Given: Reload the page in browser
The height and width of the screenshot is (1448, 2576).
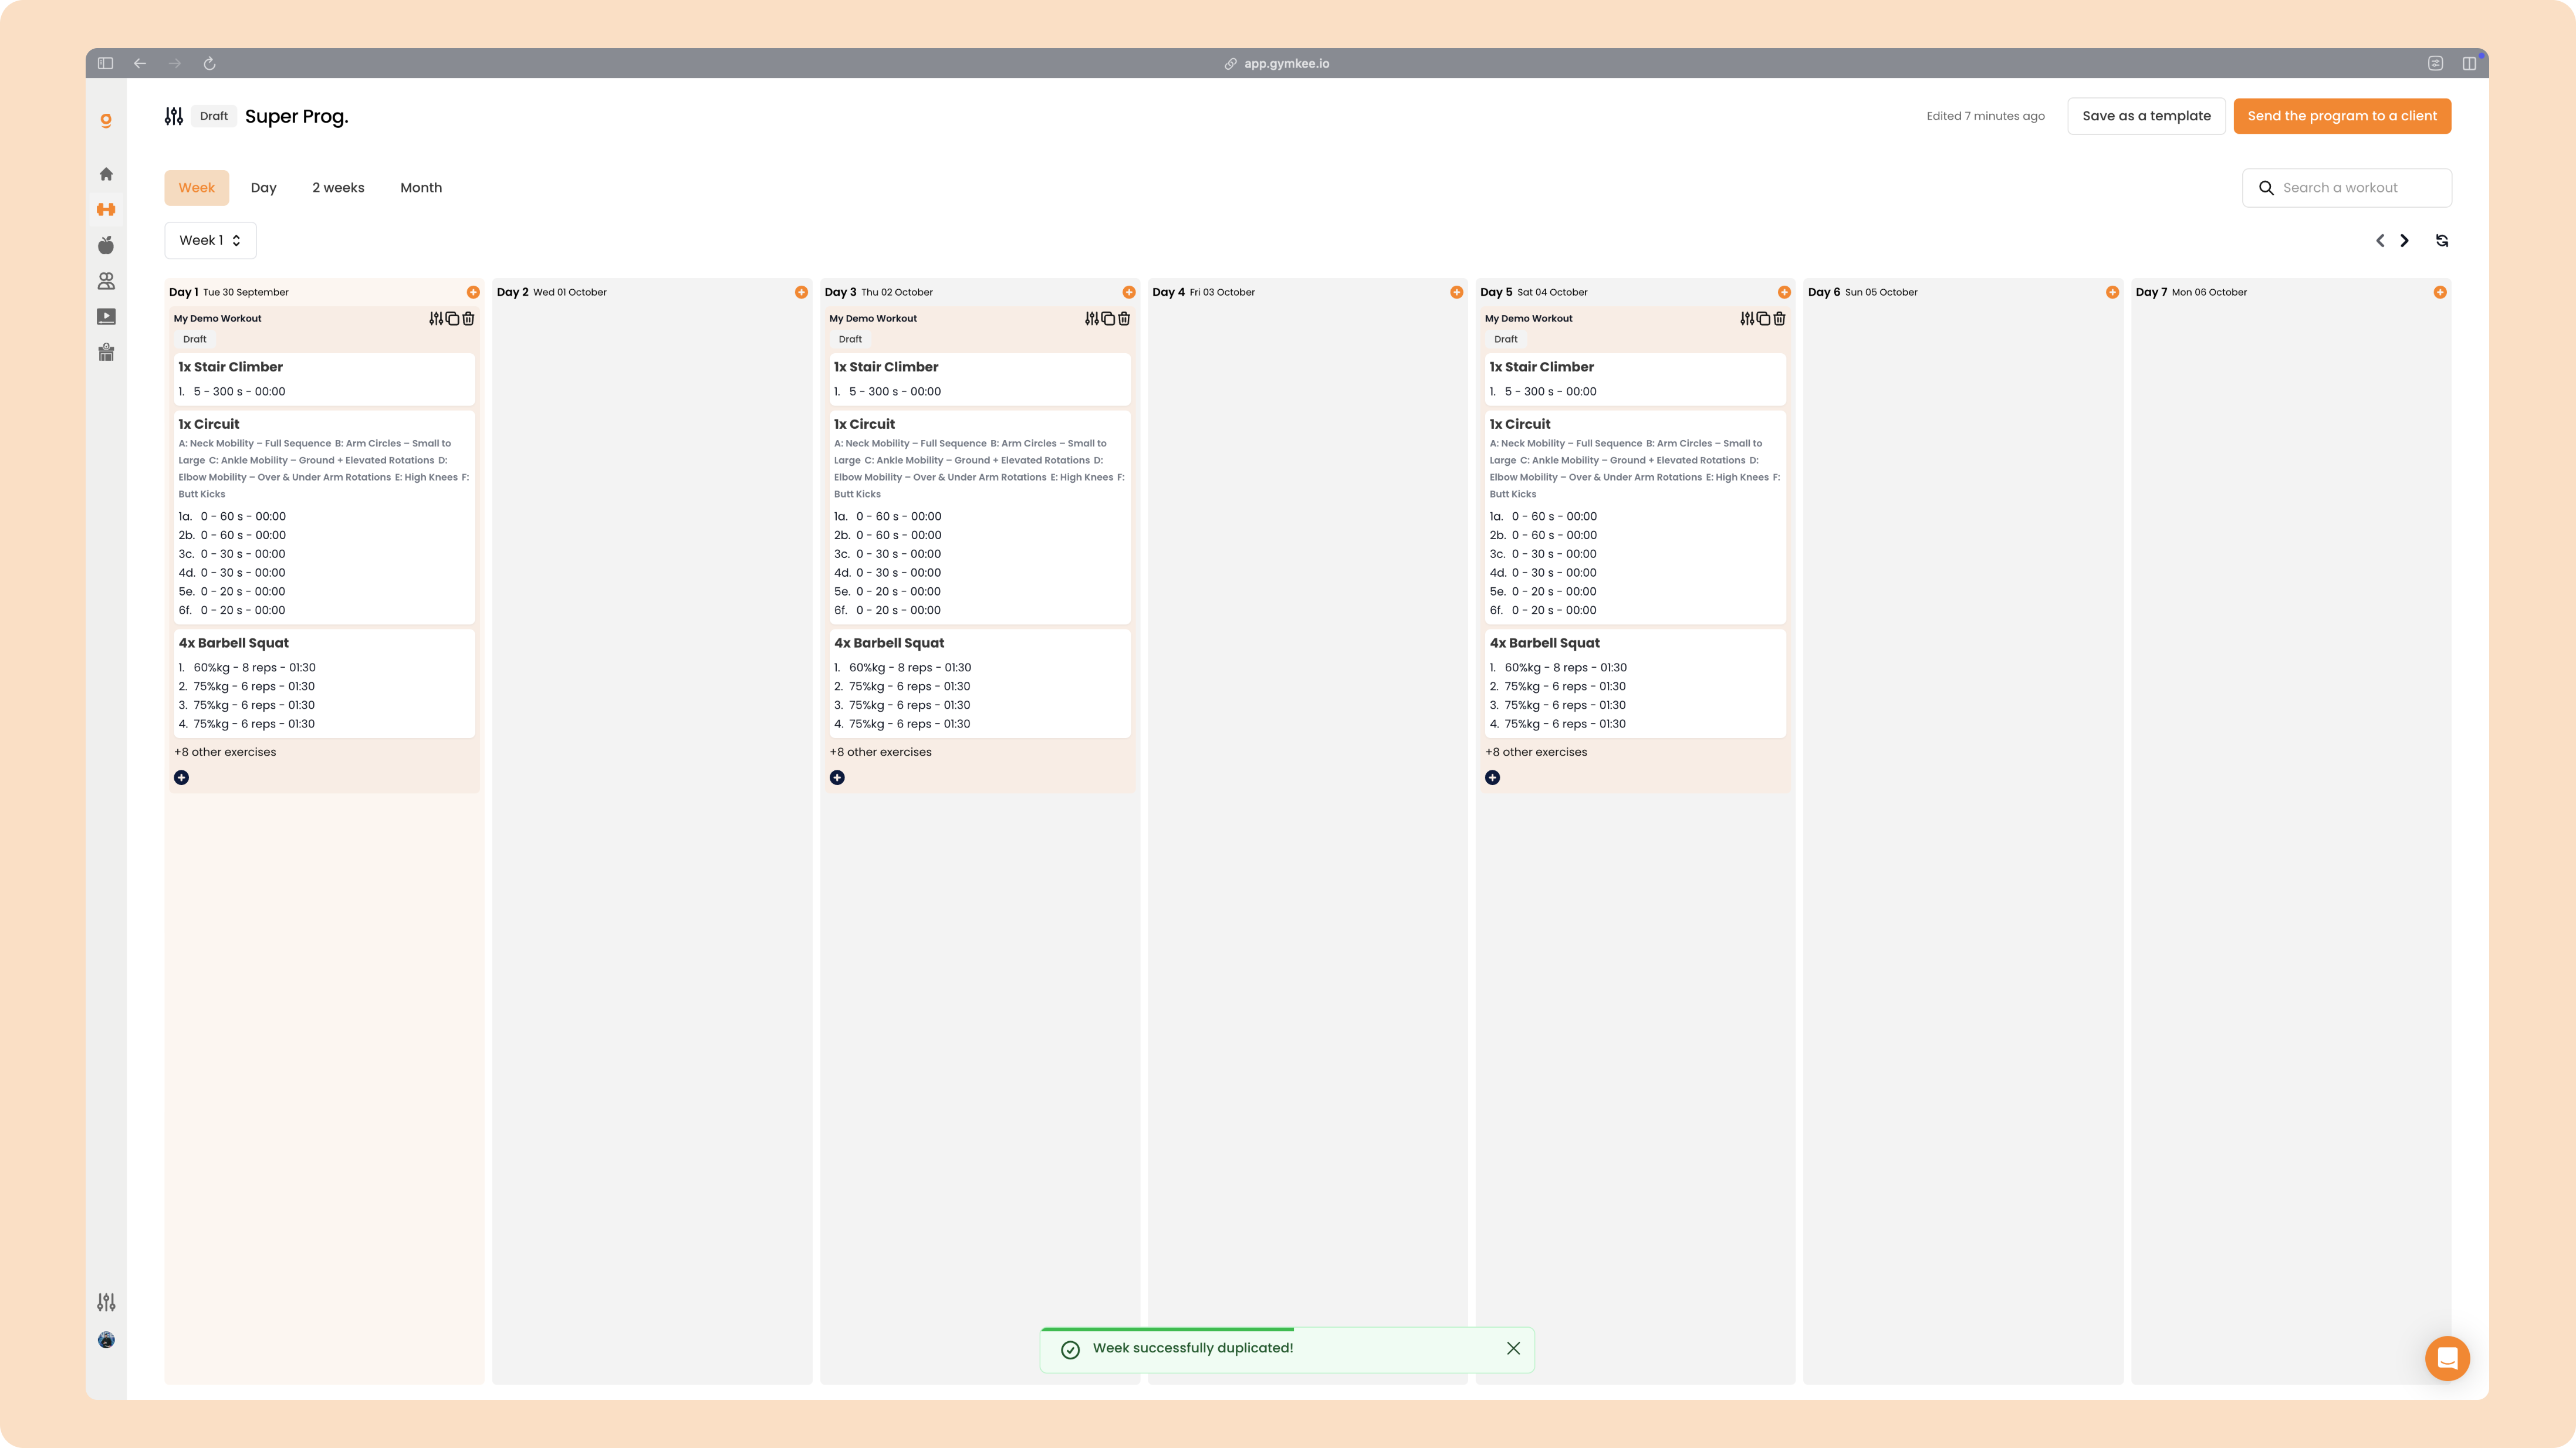Looking at the screenshot, I should pyautogui.click(x=210, y=63).
